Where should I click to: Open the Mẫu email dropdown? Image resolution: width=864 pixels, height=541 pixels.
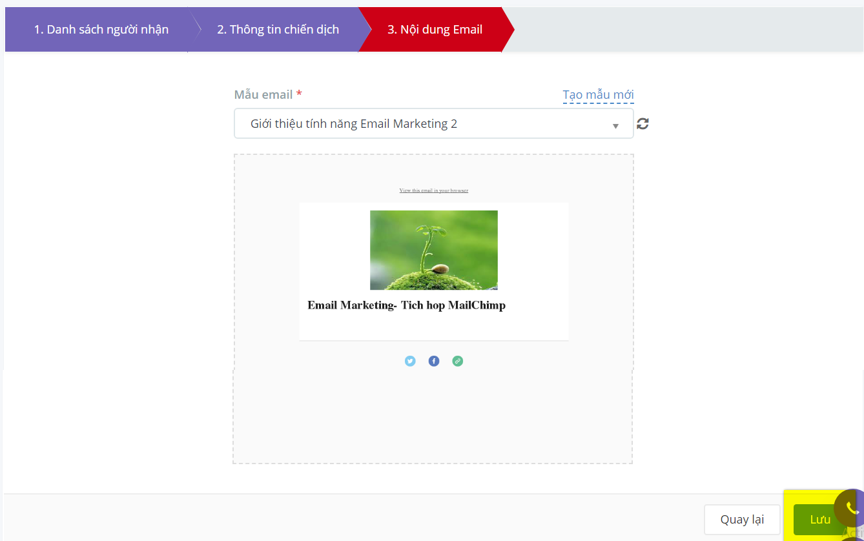[x=433, y=123]
